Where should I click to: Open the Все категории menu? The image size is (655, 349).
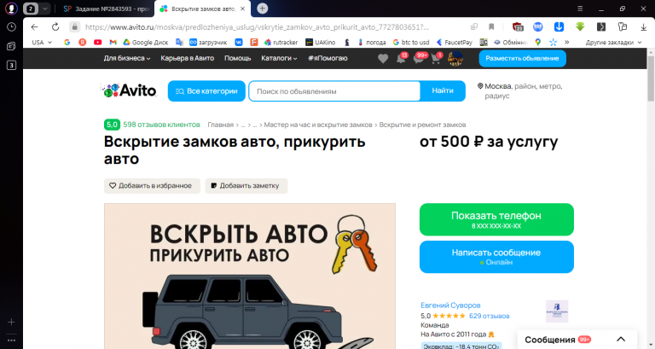206,91
